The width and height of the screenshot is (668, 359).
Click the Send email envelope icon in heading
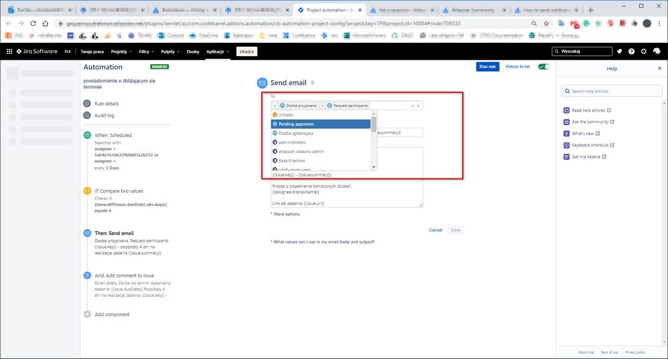(262, 83)
